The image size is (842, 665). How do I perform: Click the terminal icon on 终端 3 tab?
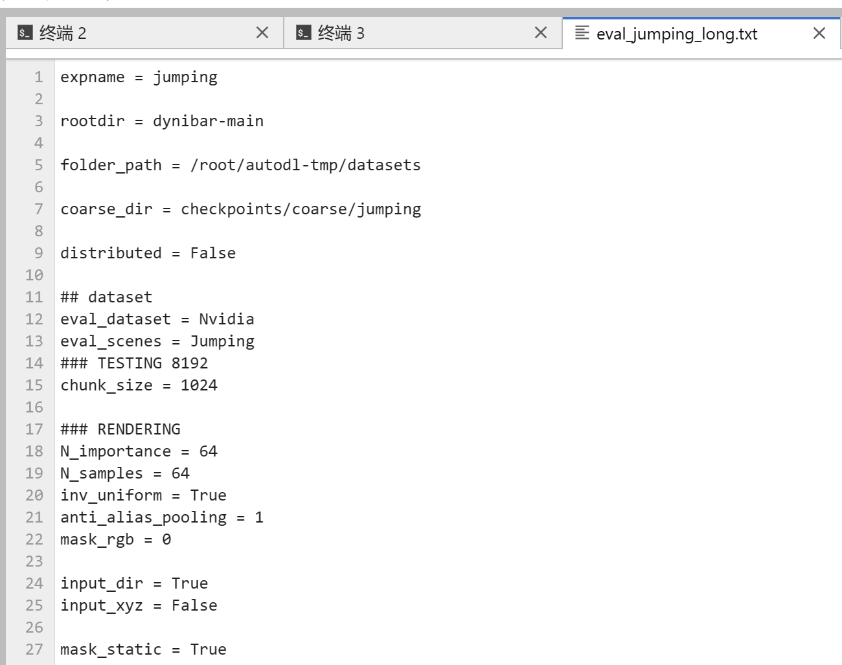[x=302, y=33]
